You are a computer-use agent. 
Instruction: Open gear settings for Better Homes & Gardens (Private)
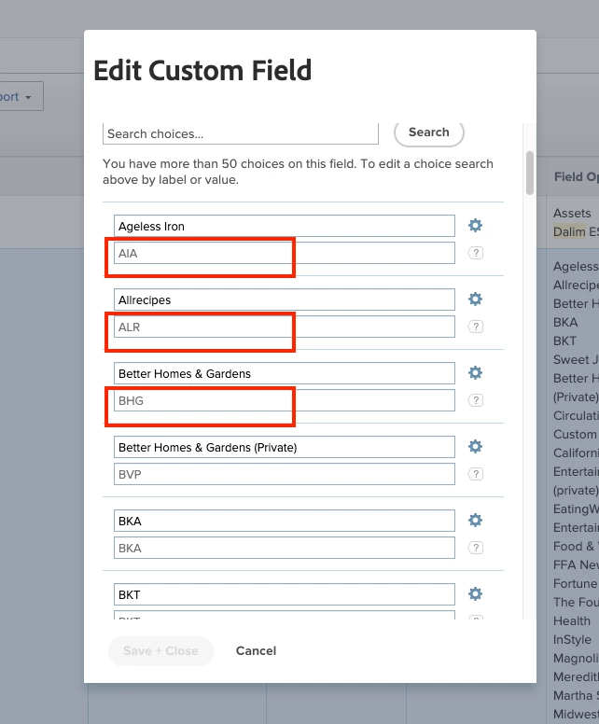475,447
